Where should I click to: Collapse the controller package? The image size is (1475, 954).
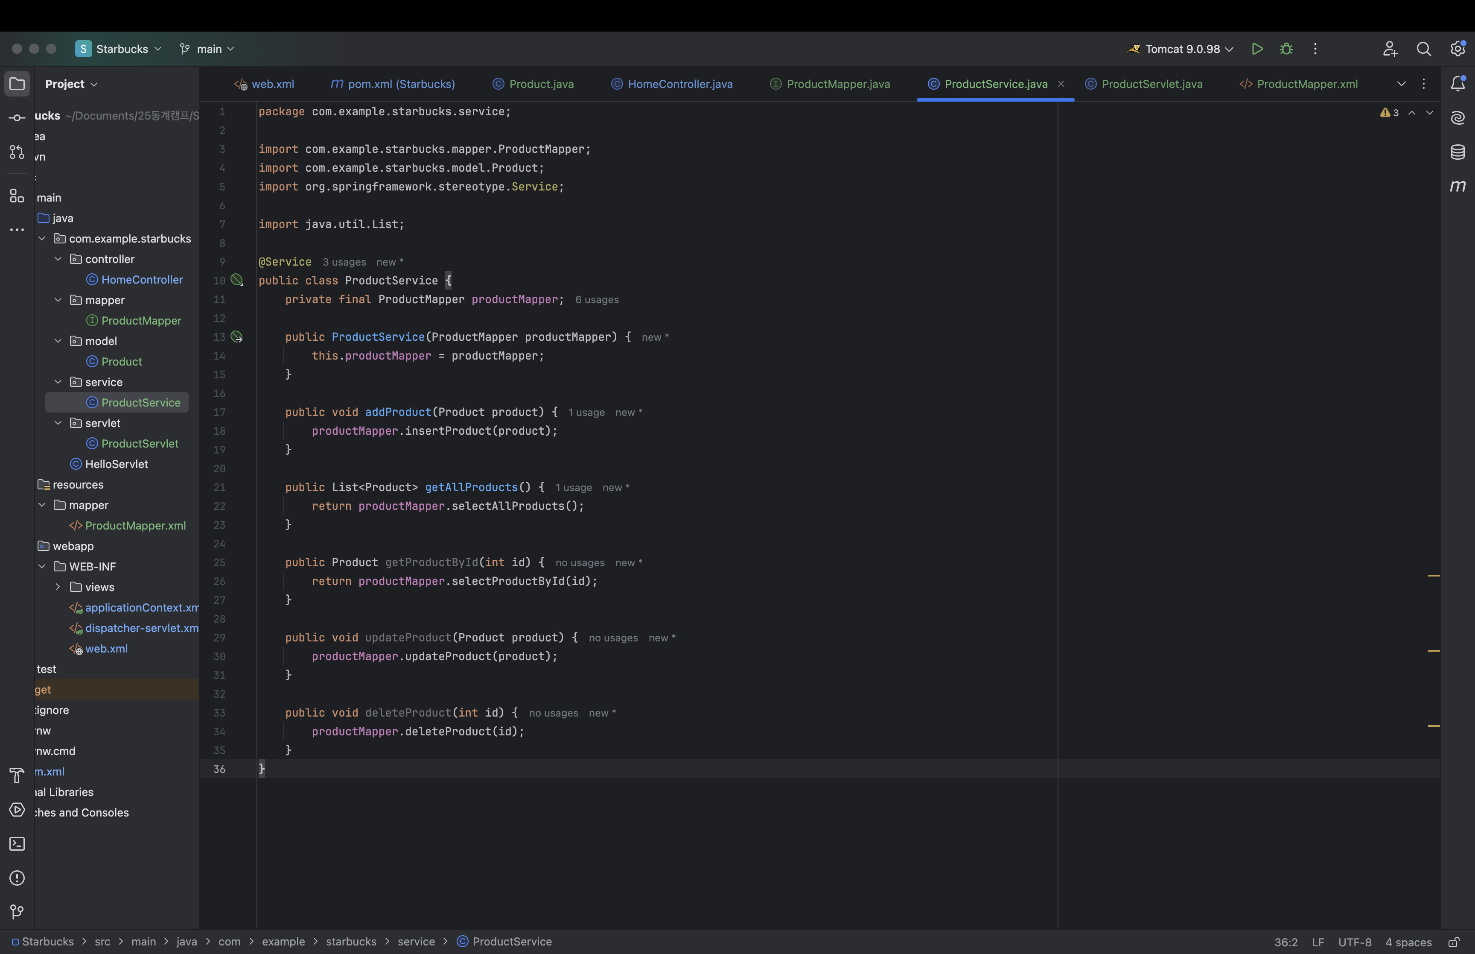click(58, 259)
